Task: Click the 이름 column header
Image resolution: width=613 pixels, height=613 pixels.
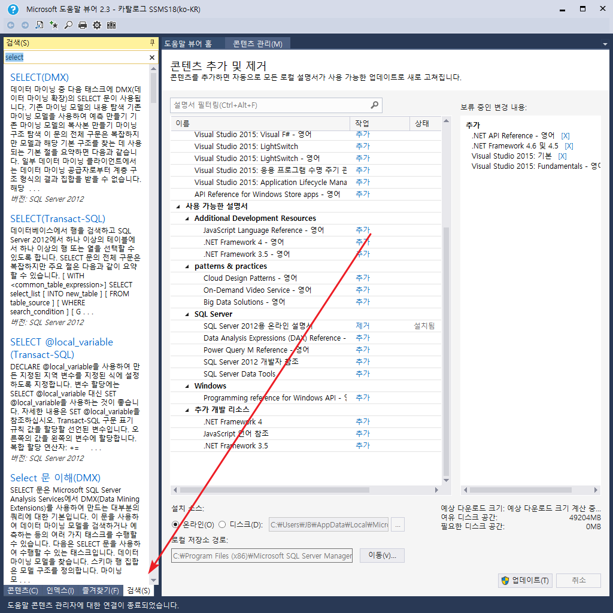Action: click(x=260, y=123)
